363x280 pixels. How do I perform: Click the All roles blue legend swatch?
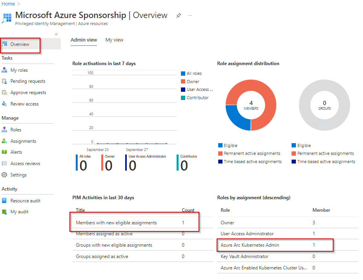coord(183,73)
